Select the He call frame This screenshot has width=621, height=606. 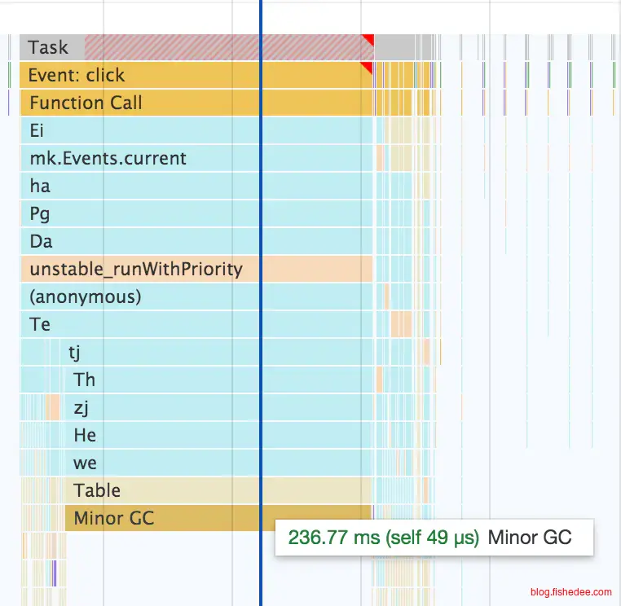[x=163, y=436]
